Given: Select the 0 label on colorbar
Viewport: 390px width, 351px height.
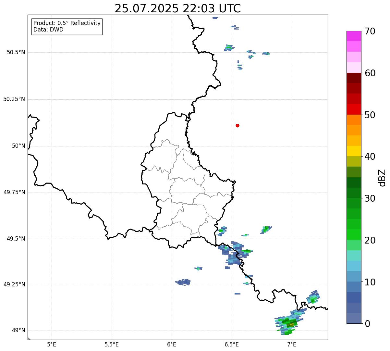Looking at the screenshot, I should tap(367, 324).
